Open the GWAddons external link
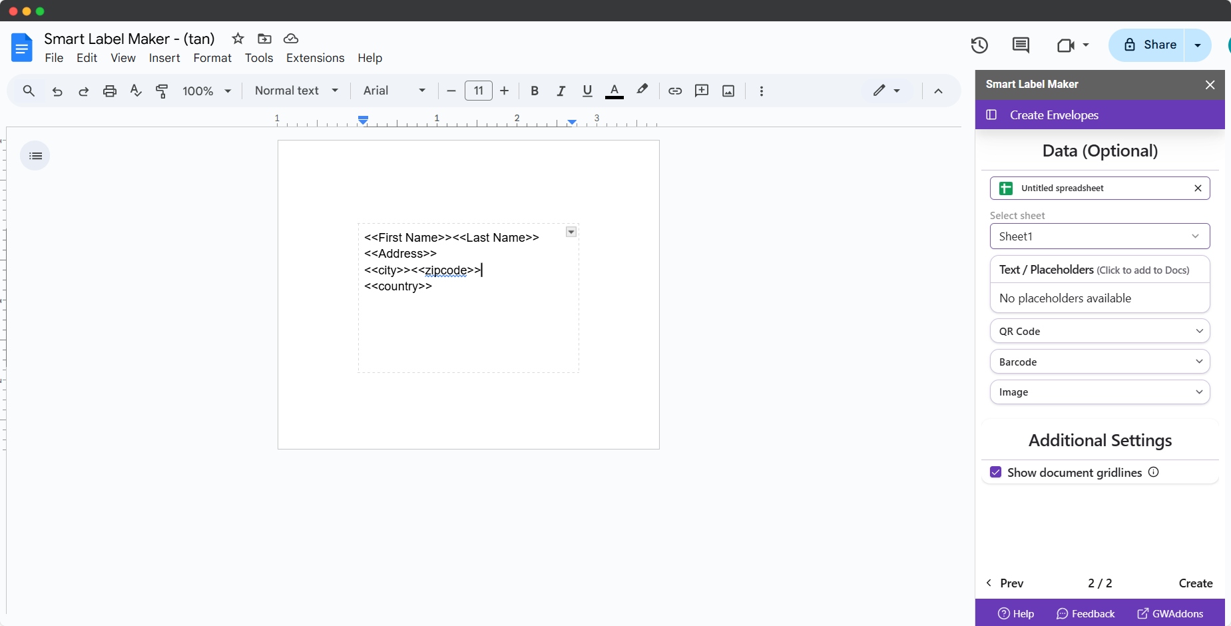The image size is (1231, 626). coord(1170,614)
